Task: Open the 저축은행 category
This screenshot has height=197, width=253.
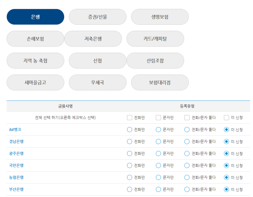Action: (93, 38)
